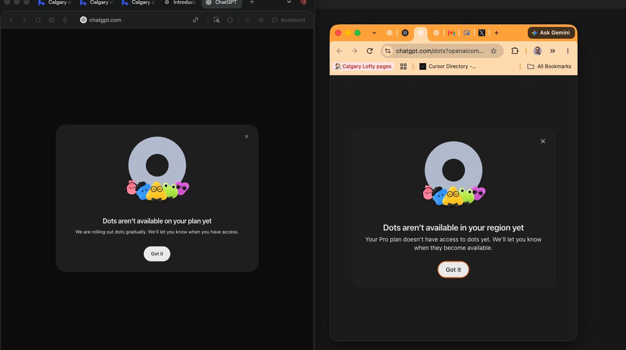Click Got it in the plan dialog
626x350 pixels.
[157, 254]
